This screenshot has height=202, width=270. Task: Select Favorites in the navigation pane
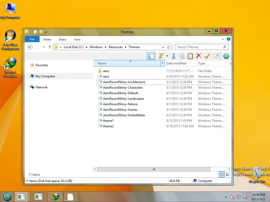tap(42, 65)
